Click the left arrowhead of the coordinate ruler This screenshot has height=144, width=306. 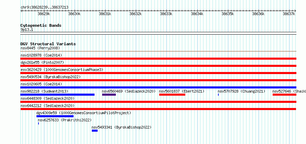tap(21, 11)
